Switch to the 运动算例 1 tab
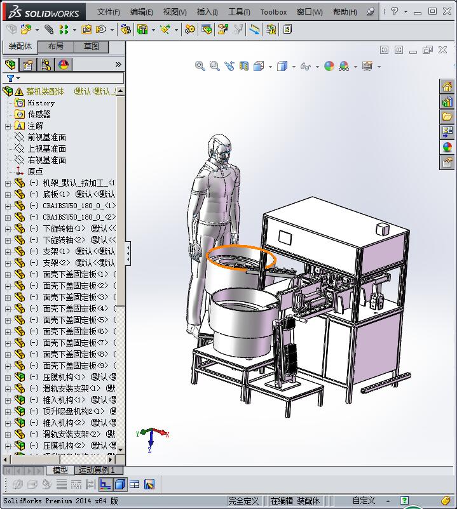This screenshot has height=509, width=457. 99,470
